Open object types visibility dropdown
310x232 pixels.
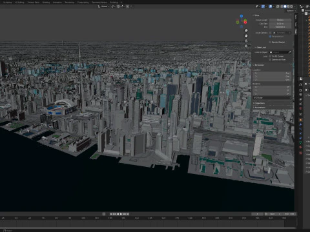(x=257, y=6)
